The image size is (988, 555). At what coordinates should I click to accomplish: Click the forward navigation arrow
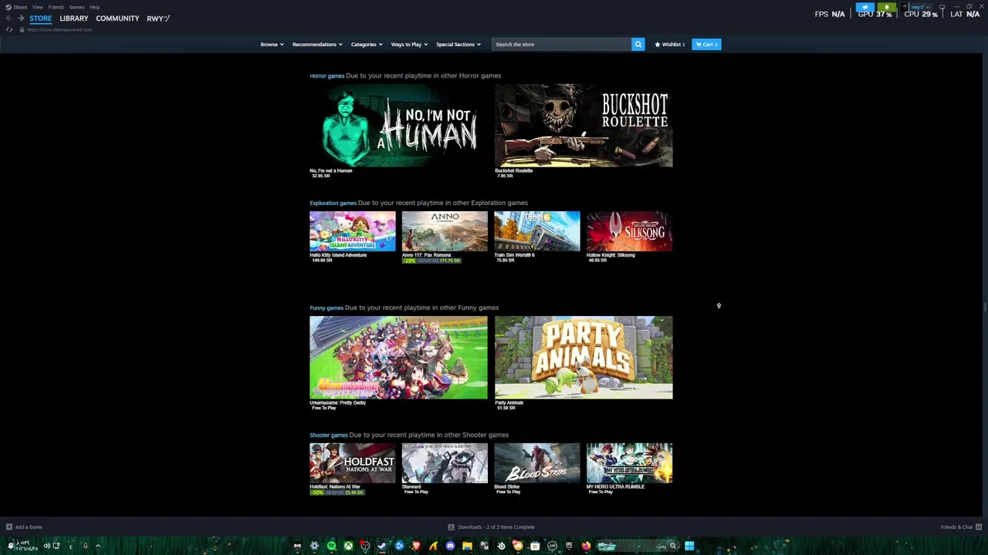click(21, 18)
